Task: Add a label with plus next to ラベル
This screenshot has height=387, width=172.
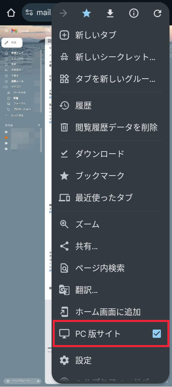Action: click(x=39, y=125)
